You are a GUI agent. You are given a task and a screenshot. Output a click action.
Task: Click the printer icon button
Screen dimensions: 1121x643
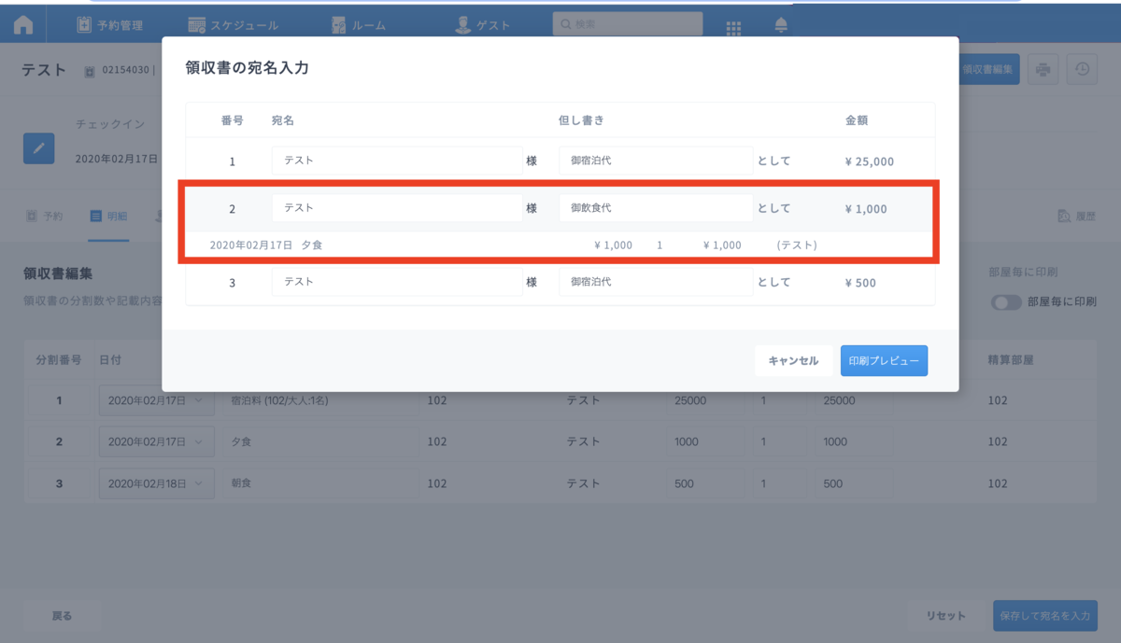[x=1043, y=70]
